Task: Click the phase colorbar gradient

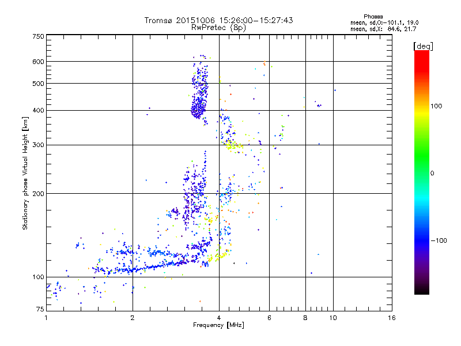Action: coord(422,172)
